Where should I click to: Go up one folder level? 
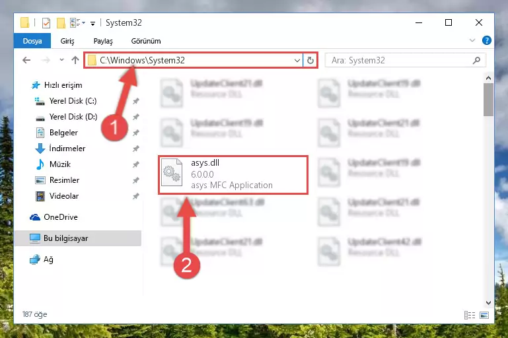coord(75,60)
